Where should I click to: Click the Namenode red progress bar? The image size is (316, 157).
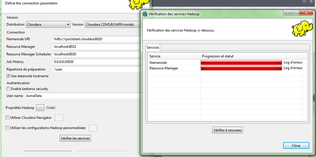click(x=241, y=63)
